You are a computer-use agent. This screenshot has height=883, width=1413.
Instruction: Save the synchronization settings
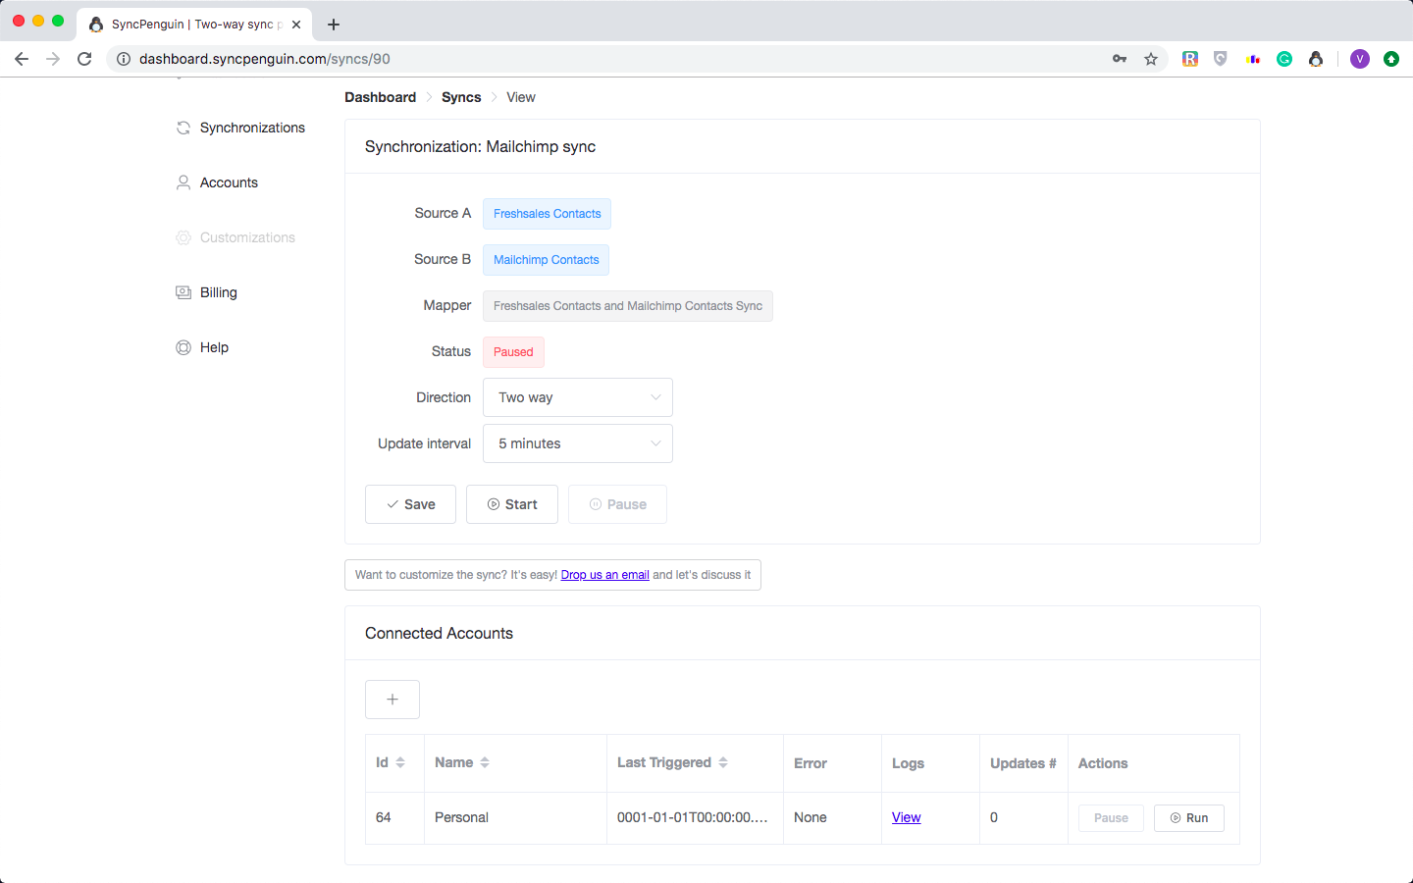pos(410,504)
